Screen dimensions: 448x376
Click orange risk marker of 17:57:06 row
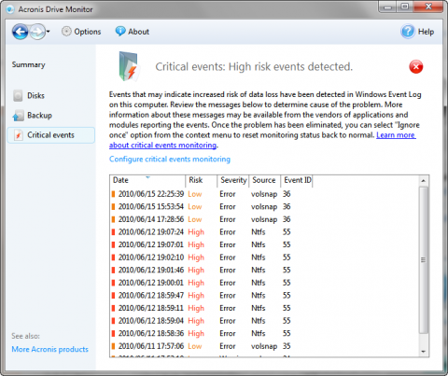click(113, 346)
